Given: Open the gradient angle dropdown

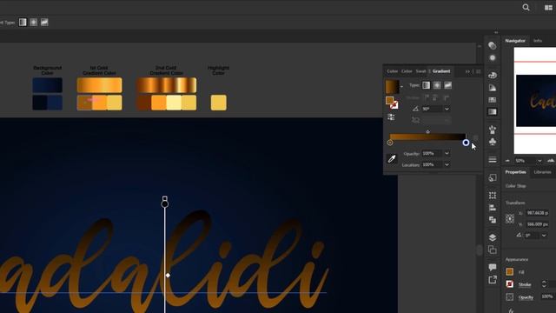Looking at the screenshot, I should coord(447,109).
